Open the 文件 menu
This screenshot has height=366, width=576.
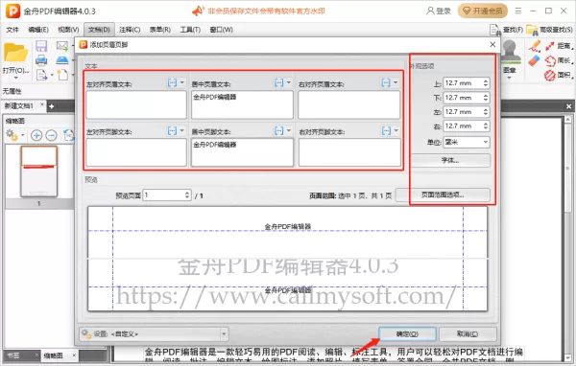[12, 30]
